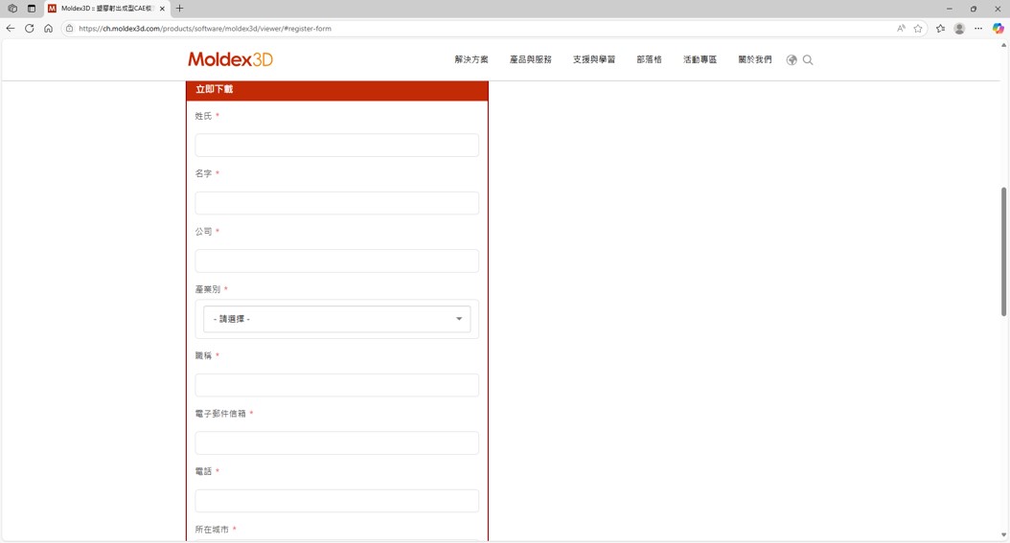Open language globe icon
Viewport: 1010px width, 543px height.
tap(792, 59)
